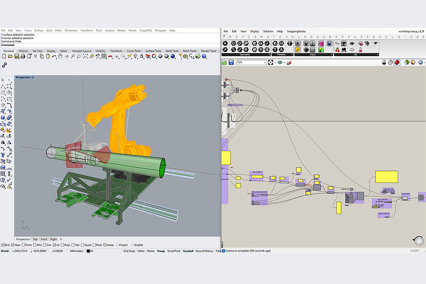Image resolution: width=426 pixels, height=284 pixels.
Task: Expand the Geometry panel in Grasshopper ribbon
Action: (269, 55)
